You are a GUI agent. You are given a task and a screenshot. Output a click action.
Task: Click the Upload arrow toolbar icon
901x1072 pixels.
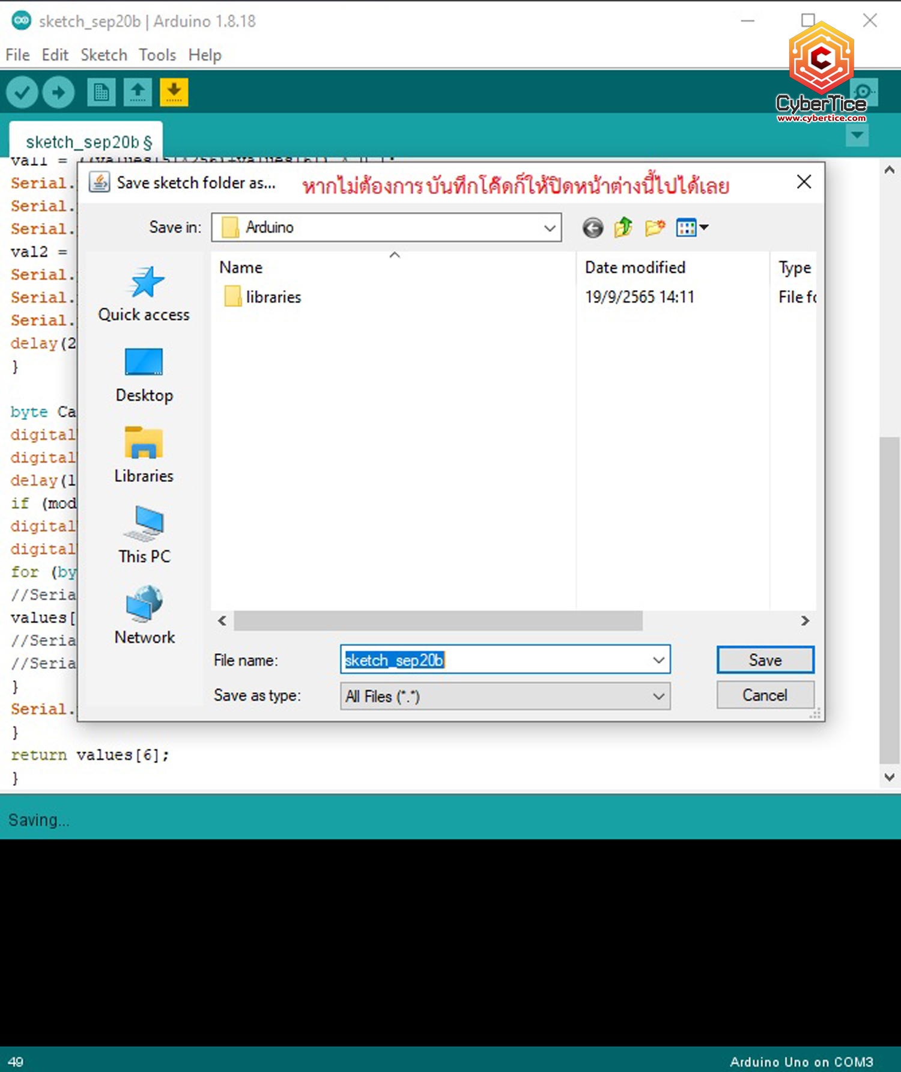tap(58, 93)
